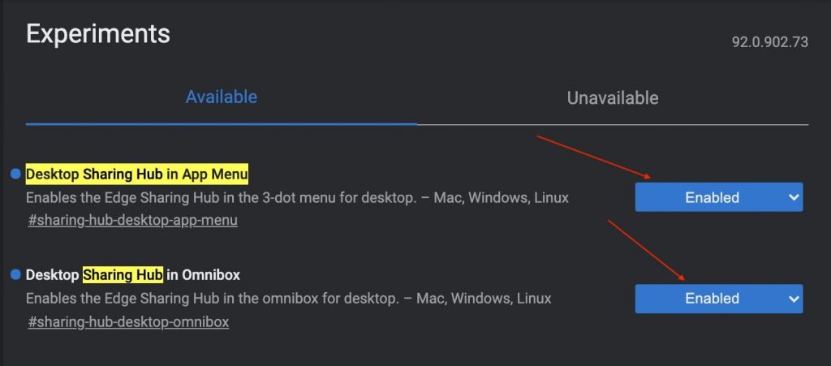Click the version number 92.0.902.73

pos(770,42)
